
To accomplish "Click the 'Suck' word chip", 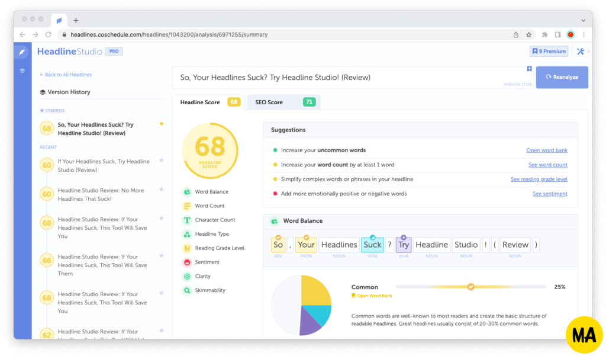I will coord(372,245).
